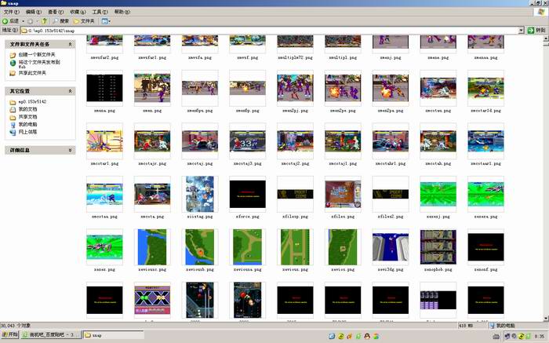Click the xmen2pa.png file name

click(x=391, y=111)
